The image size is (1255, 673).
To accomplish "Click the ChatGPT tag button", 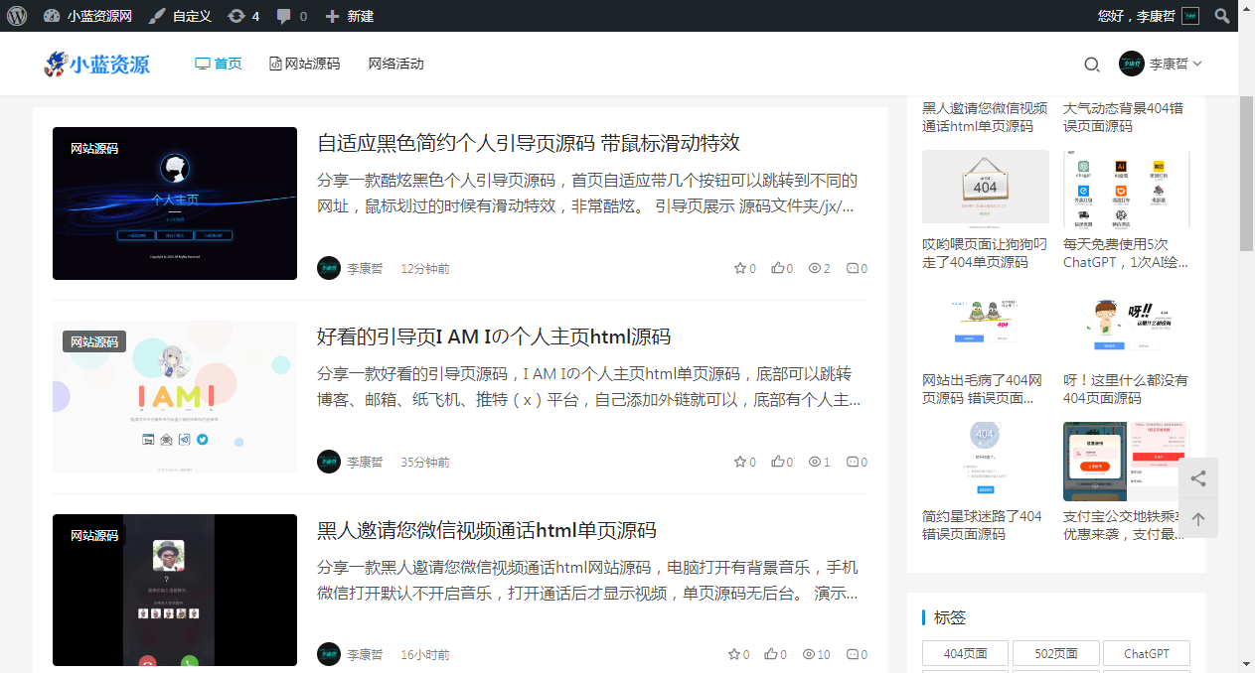I will (x=1146, y=654).
